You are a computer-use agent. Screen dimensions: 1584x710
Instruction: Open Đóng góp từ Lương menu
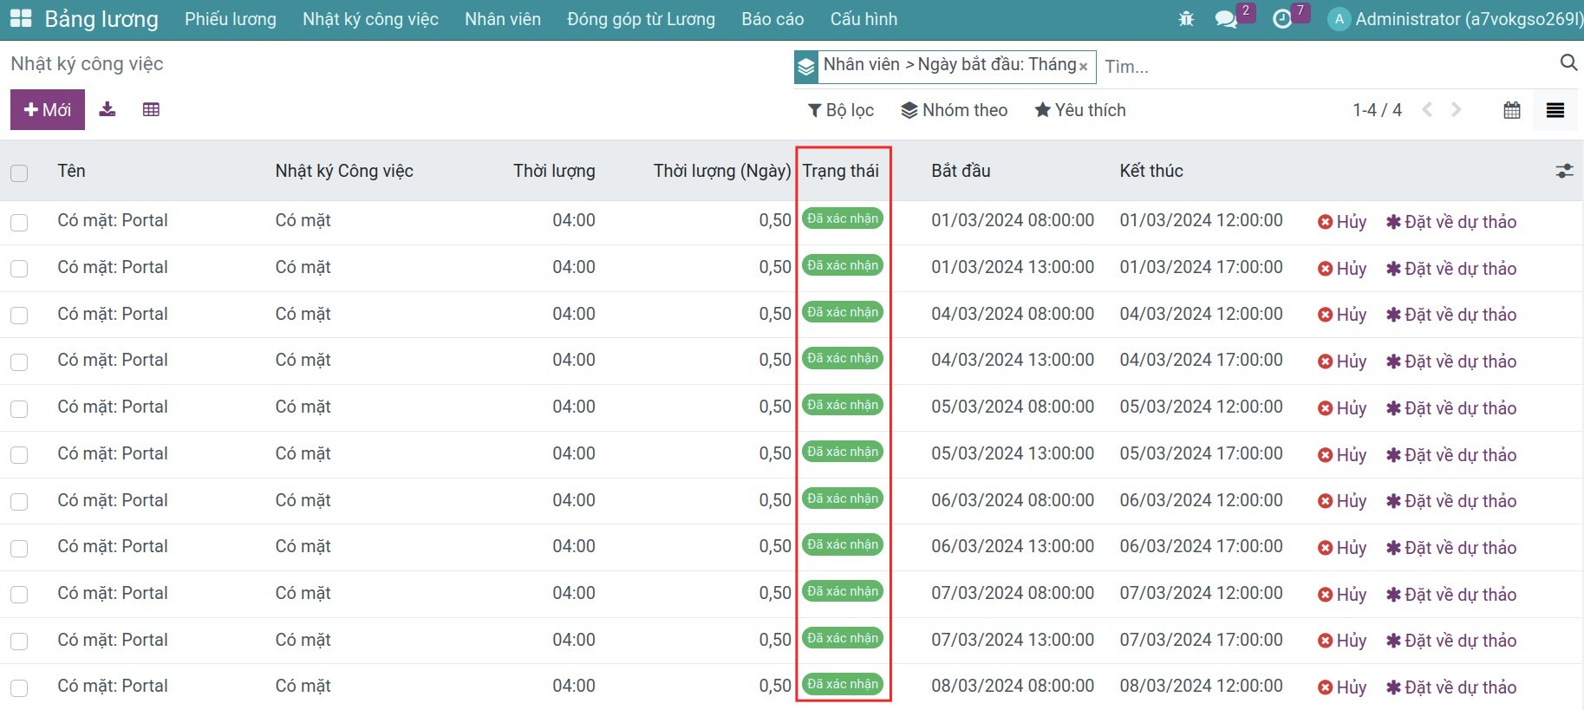pyautogui.click(x=641, y=19)
